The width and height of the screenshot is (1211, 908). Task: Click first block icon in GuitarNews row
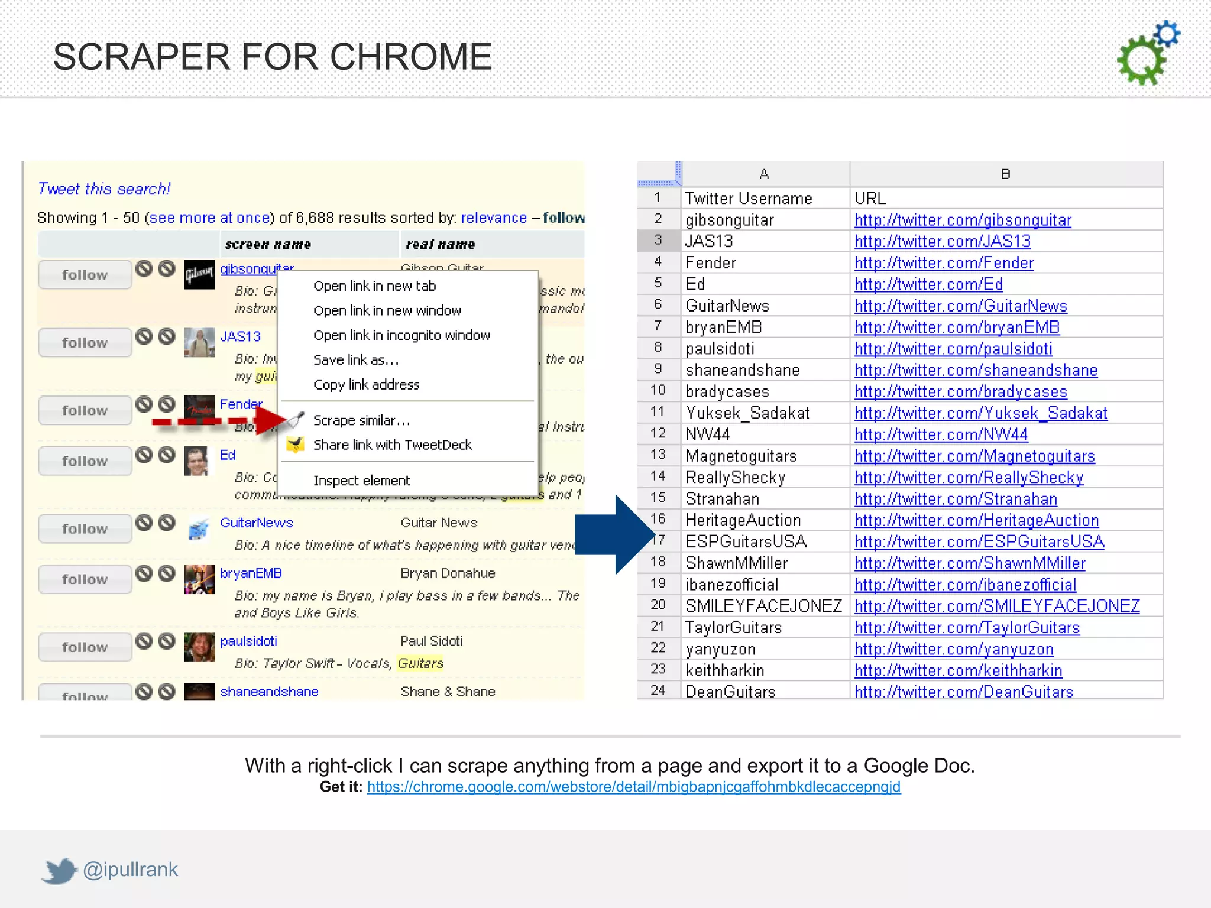144,523
